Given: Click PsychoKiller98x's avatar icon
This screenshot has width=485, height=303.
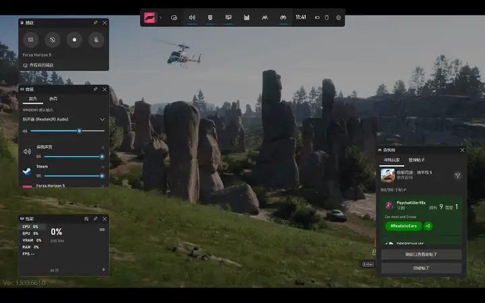Looking at the screenshot, I should coord(389,205).
